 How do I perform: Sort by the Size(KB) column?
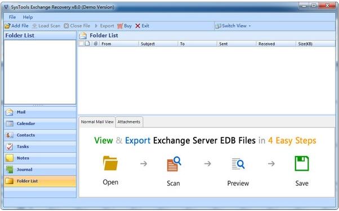pos(315,44)
